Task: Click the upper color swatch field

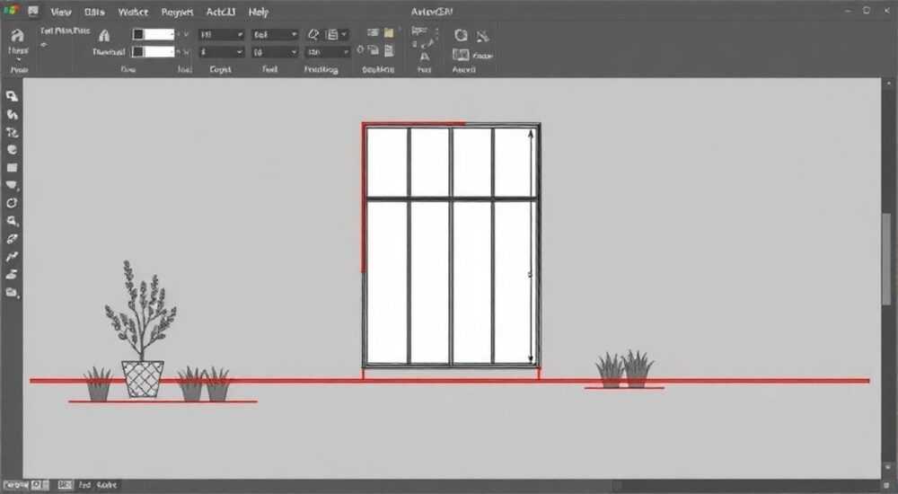Action: pos(153,34)
